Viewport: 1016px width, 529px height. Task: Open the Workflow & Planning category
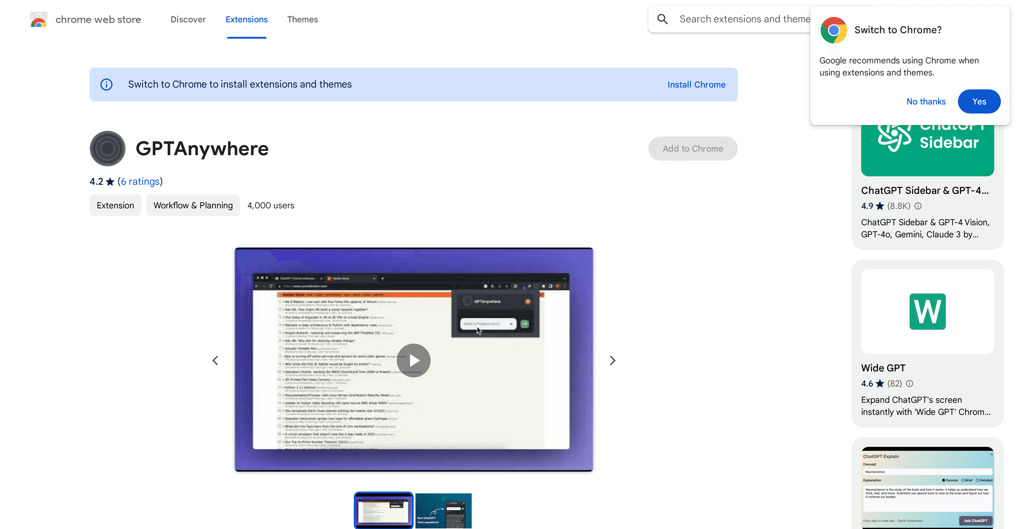click(x=193, y=205)
